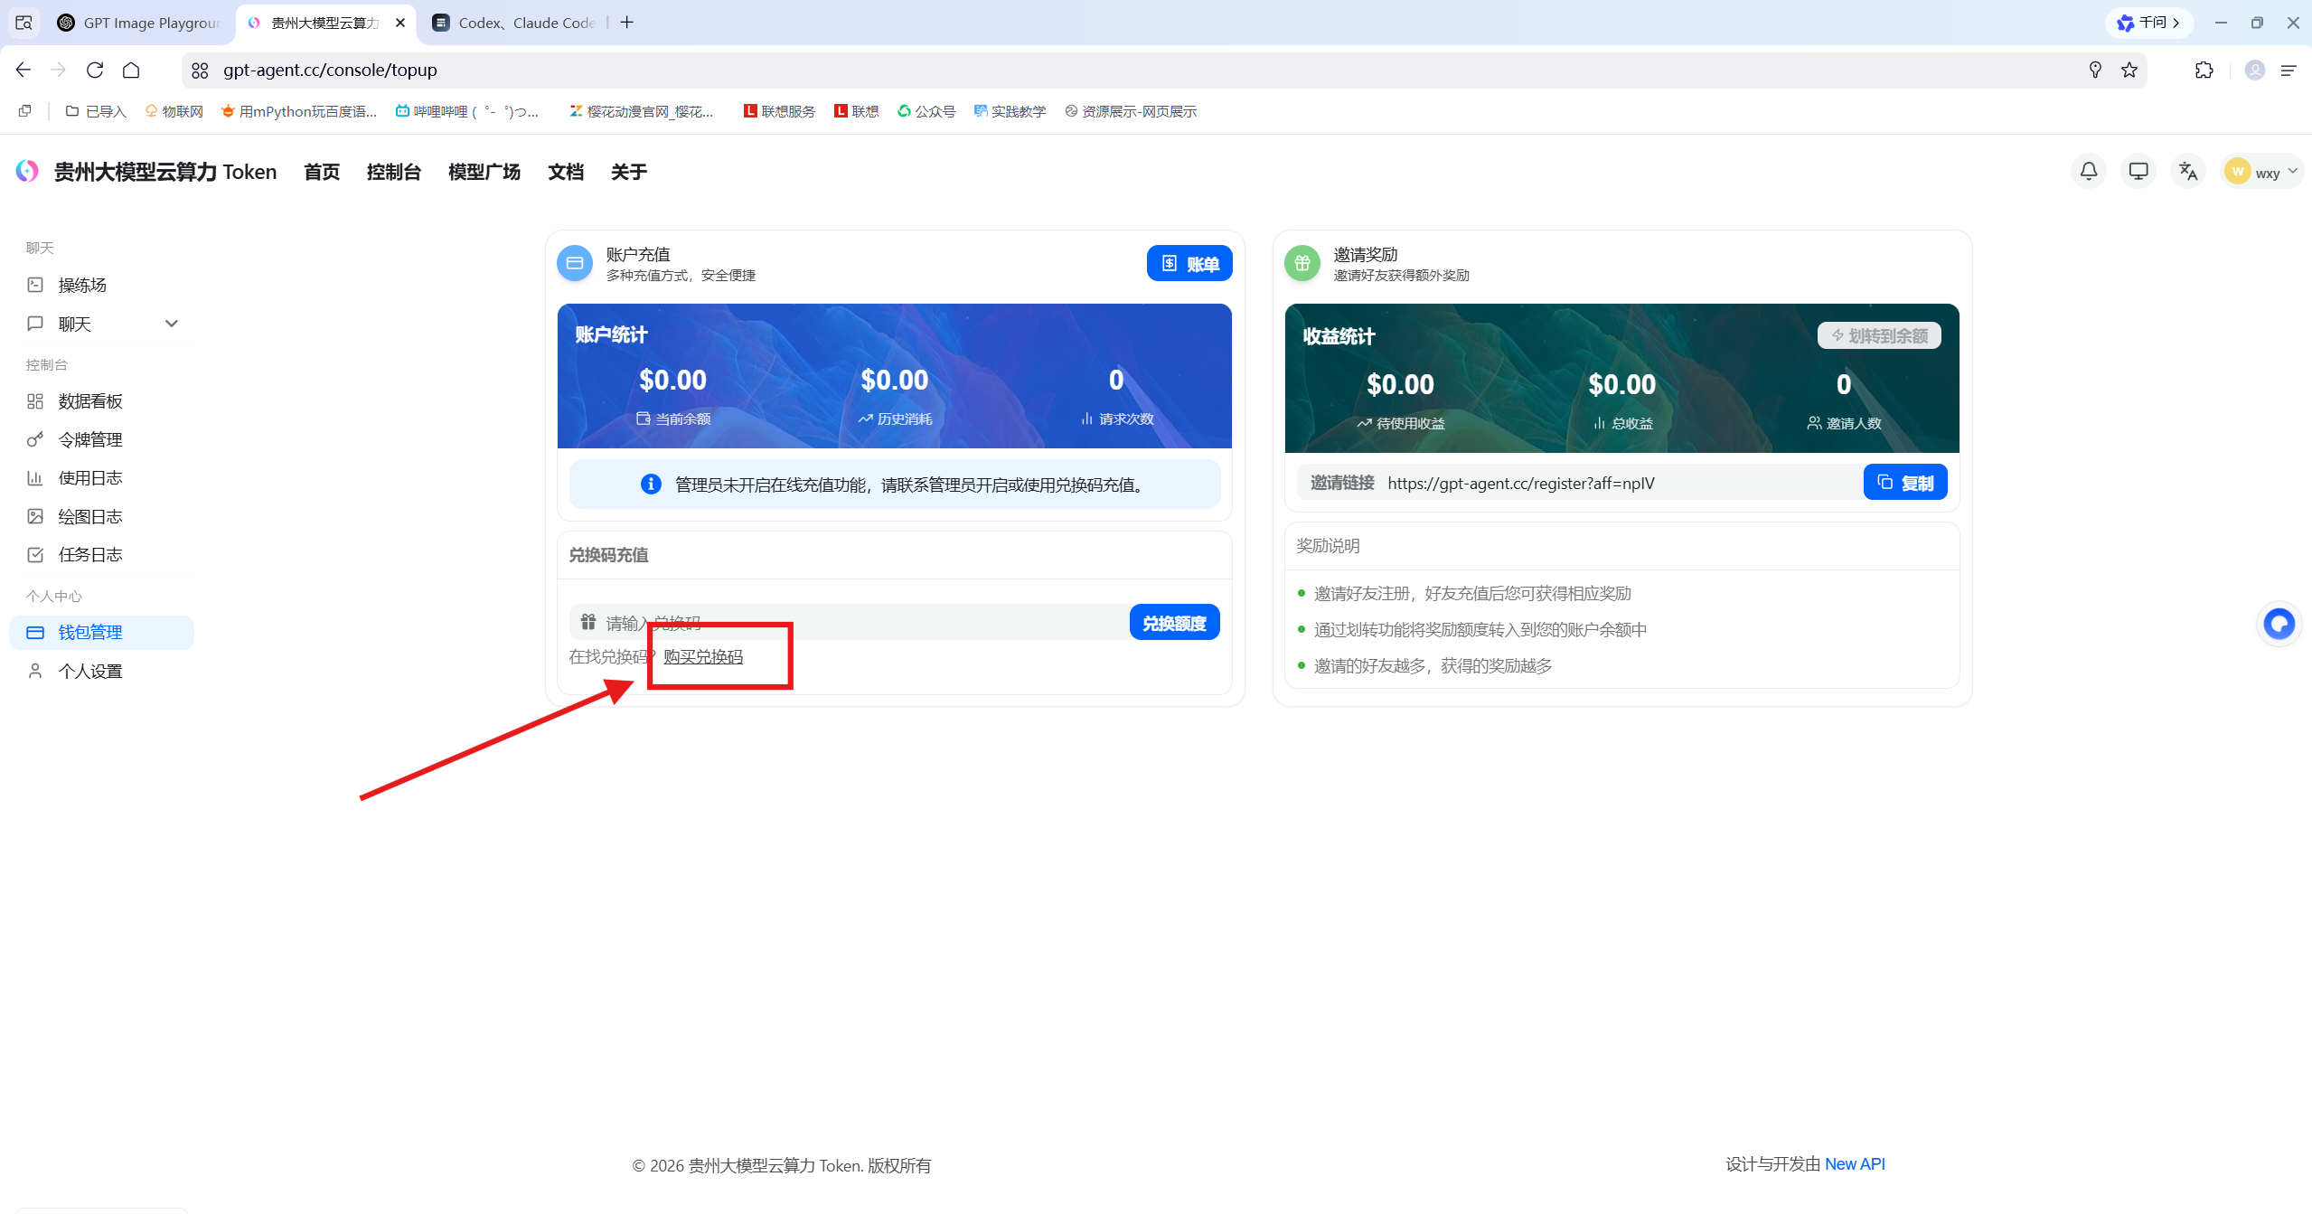The width and height of the screenshot is (2312, 1214).
Task: Open 模型广场 in top navigation
Action: (x=484, y=172)
